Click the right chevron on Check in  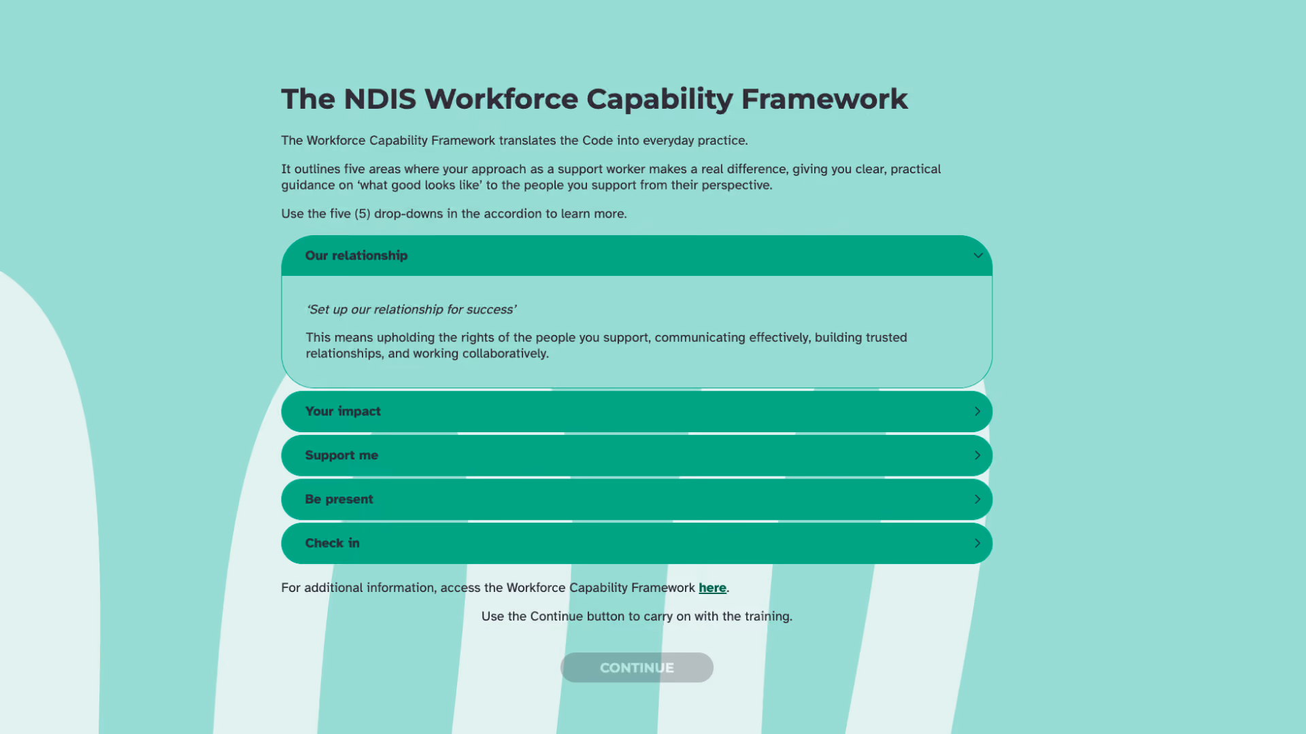pos(977,543)
